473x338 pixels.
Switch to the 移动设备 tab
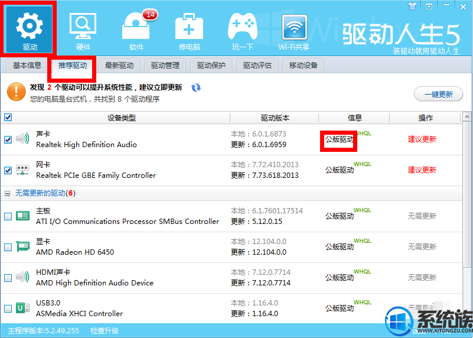click(303, 66)
